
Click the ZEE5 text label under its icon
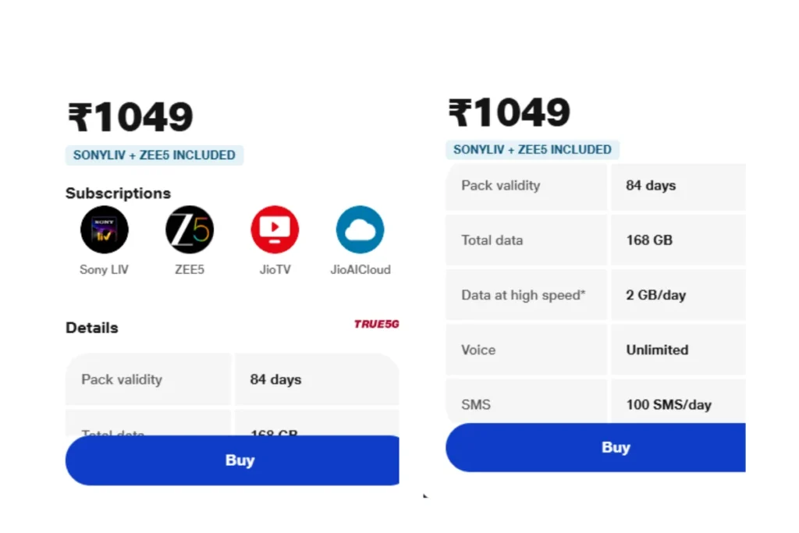tap(190, 270)
